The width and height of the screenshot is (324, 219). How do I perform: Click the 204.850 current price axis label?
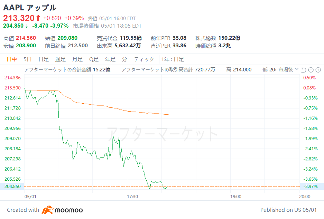coord(12,187)
